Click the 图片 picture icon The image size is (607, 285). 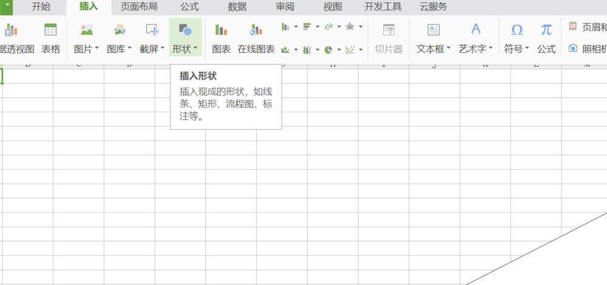[x=87, y=30]
